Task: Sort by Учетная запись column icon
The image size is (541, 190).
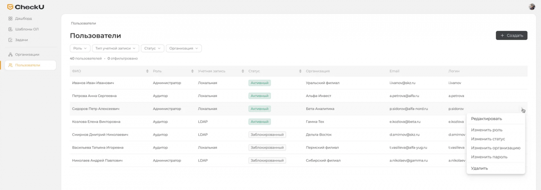Action: coord(243,71)
